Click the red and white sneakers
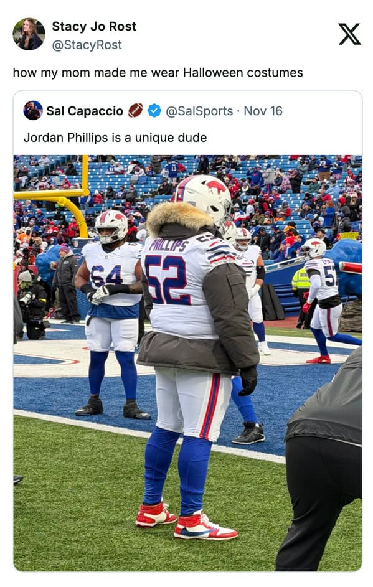The height and width of the screenshot is (587, 373). point(186,521)
